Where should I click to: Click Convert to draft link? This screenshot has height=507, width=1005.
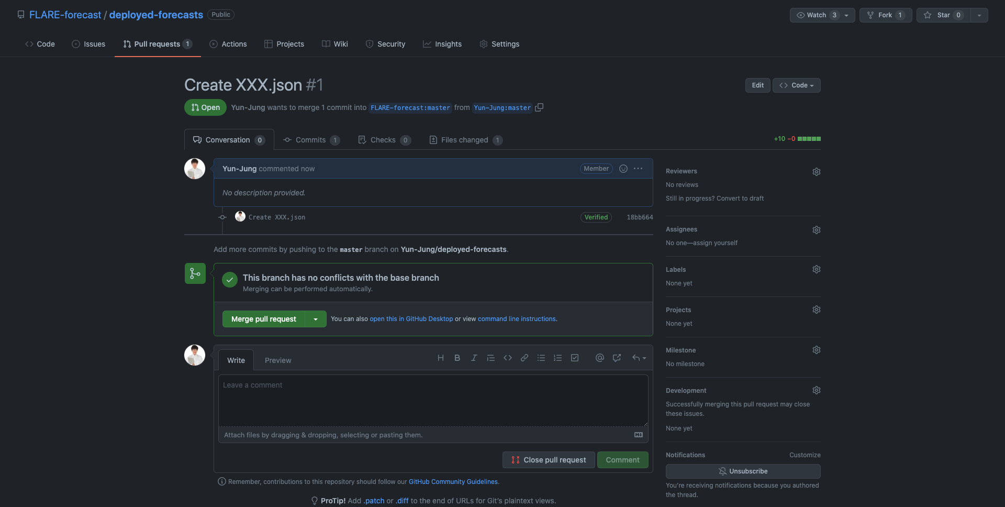tap(740, 199)
